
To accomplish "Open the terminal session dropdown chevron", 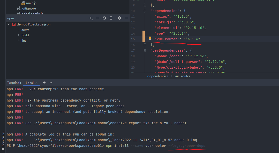I will click(51, 83).
